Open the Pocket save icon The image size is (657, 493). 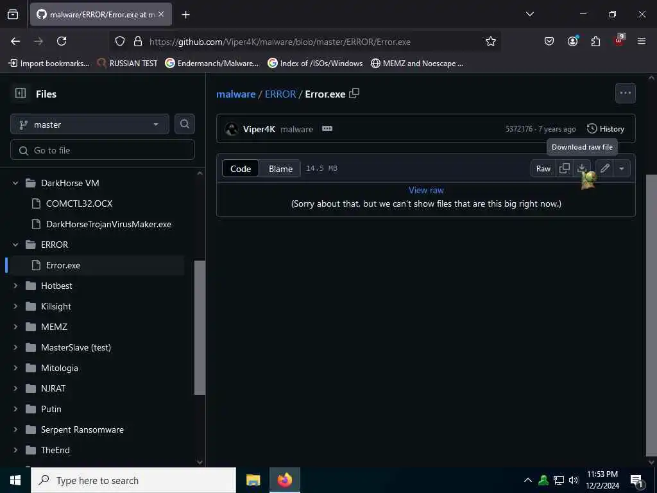pos(549,41)
